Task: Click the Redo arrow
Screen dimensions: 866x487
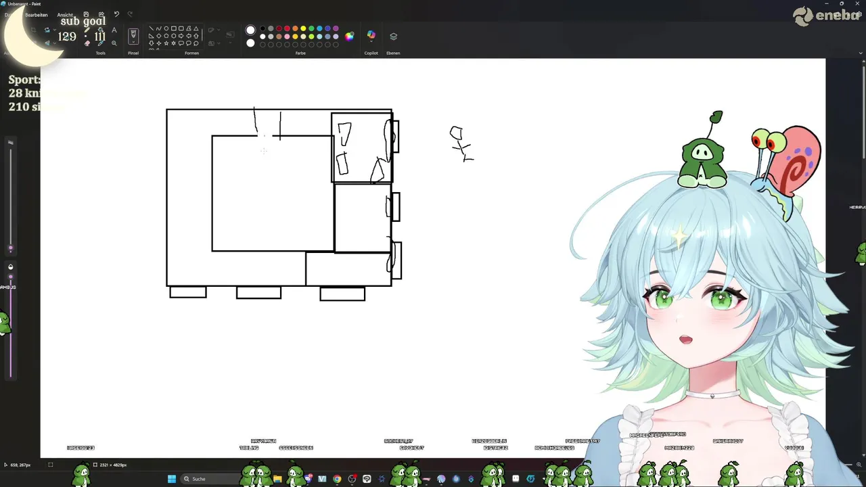Action: tap(130, 14)
